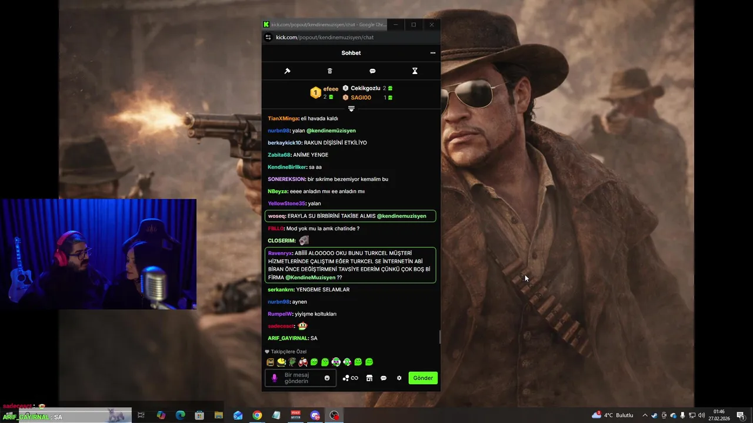753x423 pixels.
Task: Click into the 'Bir mesaj gönderin' message field
Action: click(x=301, y=378)
